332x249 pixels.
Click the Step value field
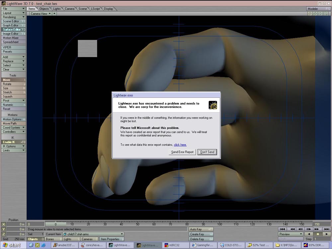(322, 239)
